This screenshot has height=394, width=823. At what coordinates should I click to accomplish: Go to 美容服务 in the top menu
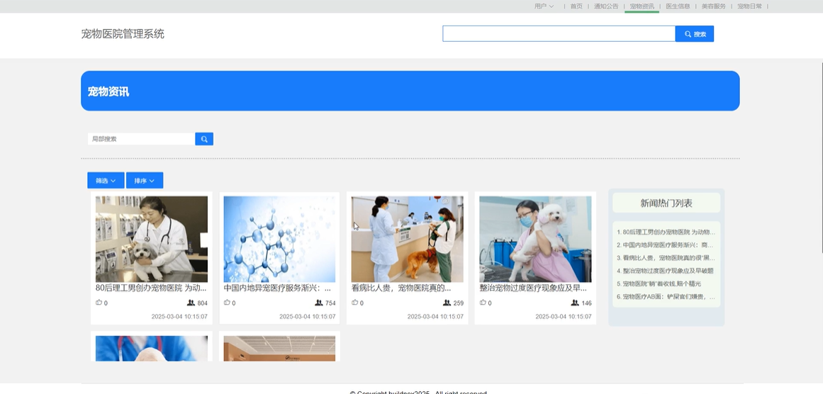coord(714,6)
